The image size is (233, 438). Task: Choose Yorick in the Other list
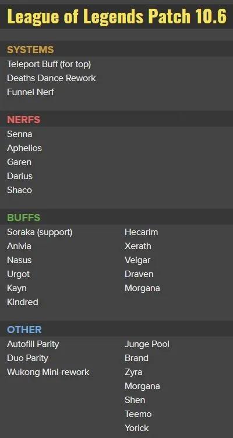(x=137, y=428)
